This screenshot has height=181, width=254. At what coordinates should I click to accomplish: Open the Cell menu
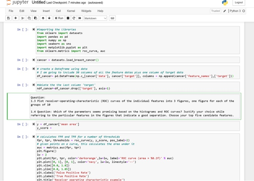tap(58, 11)
